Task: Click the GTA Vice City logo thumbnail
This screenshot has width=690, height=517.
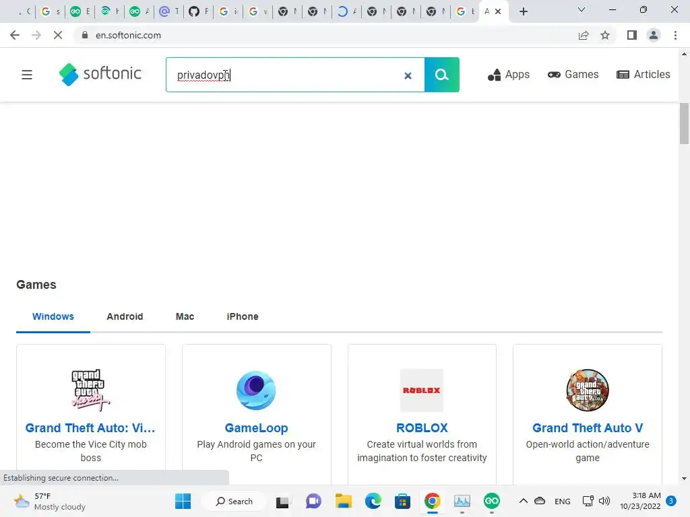Action: pyautogui.click(x=90, y=390)
